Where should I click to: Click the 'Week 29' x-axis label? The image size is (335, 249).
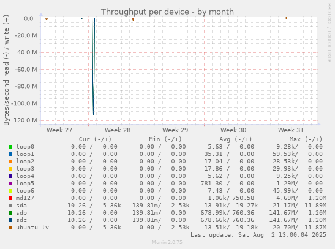(175, 130)
